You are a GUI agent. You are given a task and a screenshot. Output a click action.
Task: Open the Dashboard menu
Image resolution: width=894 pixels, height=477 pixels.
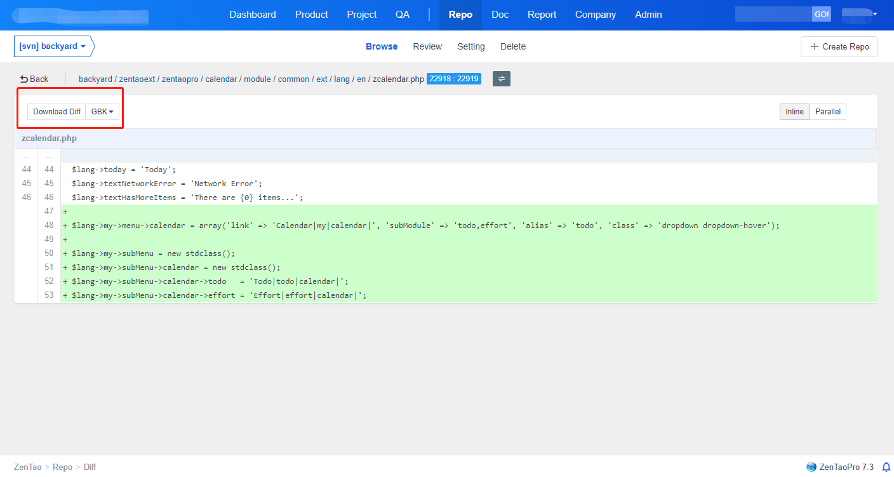tap(253, 15)
